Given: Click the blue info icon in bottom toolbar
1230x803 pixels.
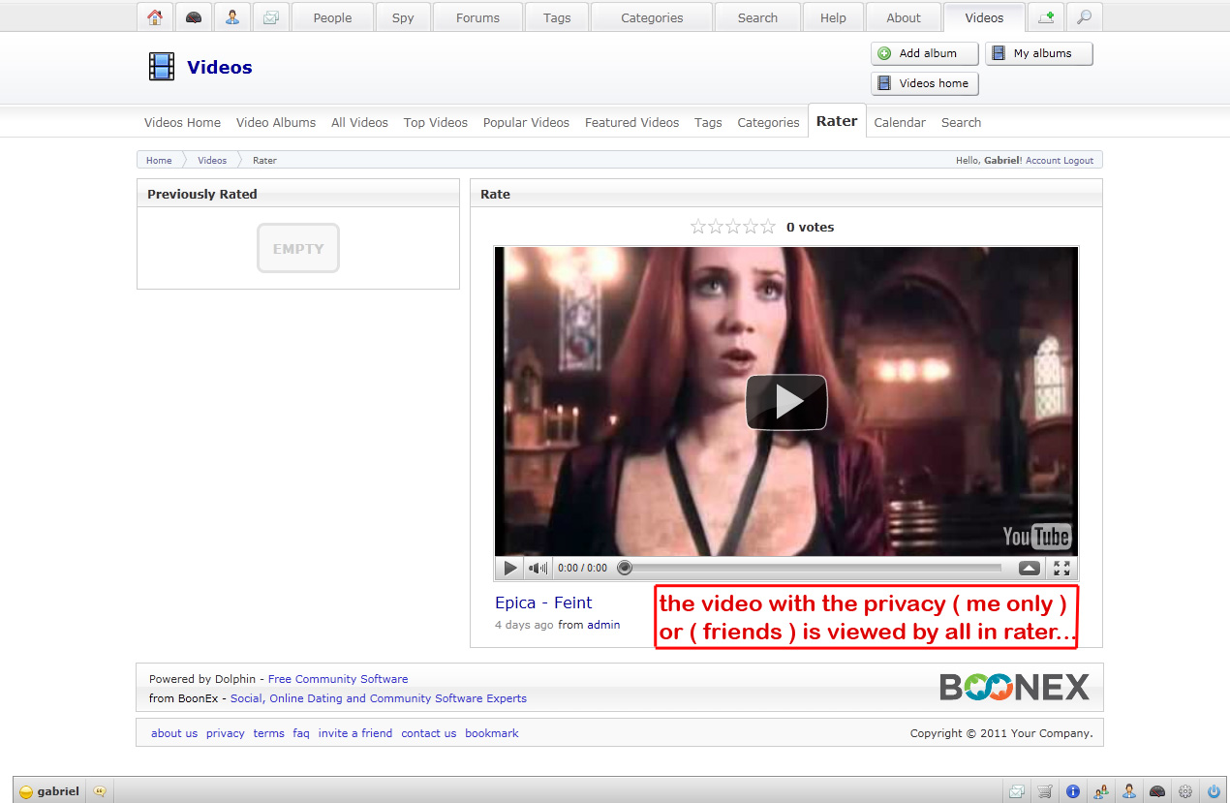Looking at the screenshot, I should click(1072, 791).
